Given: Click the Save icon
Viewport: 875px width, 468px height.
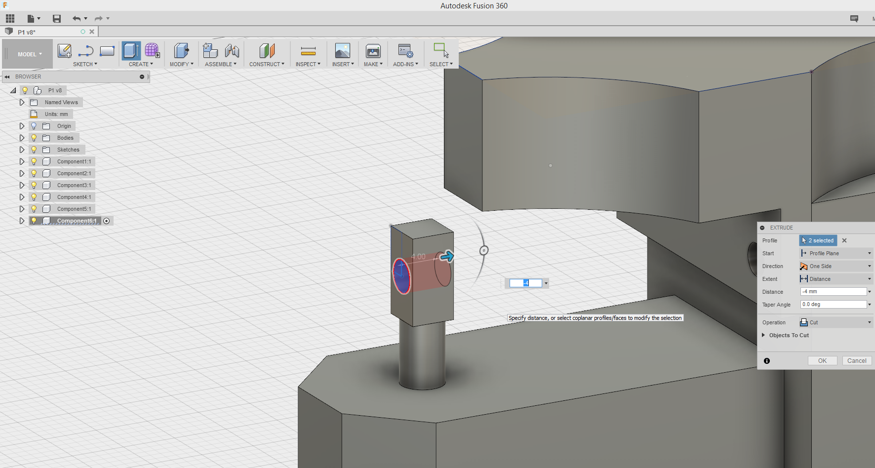Looking at the screenshot, I should [x=57, y=19].
